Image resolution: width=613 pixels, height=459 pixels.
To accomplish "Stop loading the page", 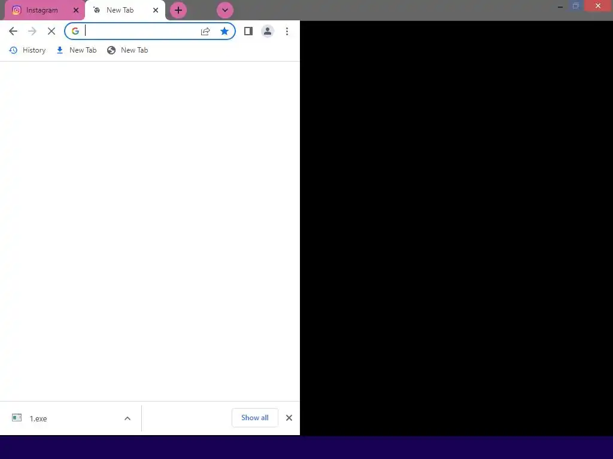I will pos(51,31).
